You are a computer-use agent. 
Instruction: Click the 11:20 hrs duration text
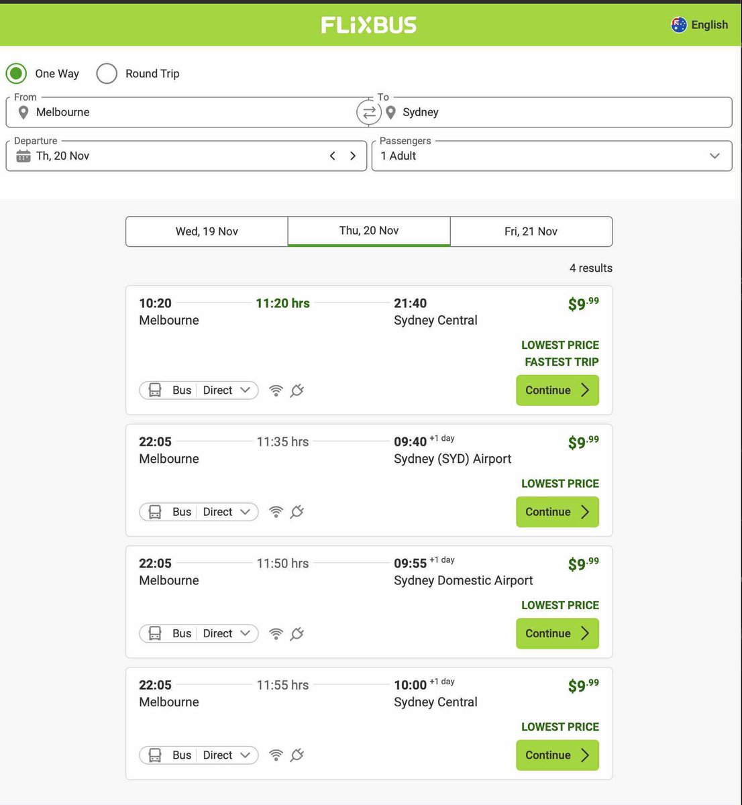pos(282,303)
